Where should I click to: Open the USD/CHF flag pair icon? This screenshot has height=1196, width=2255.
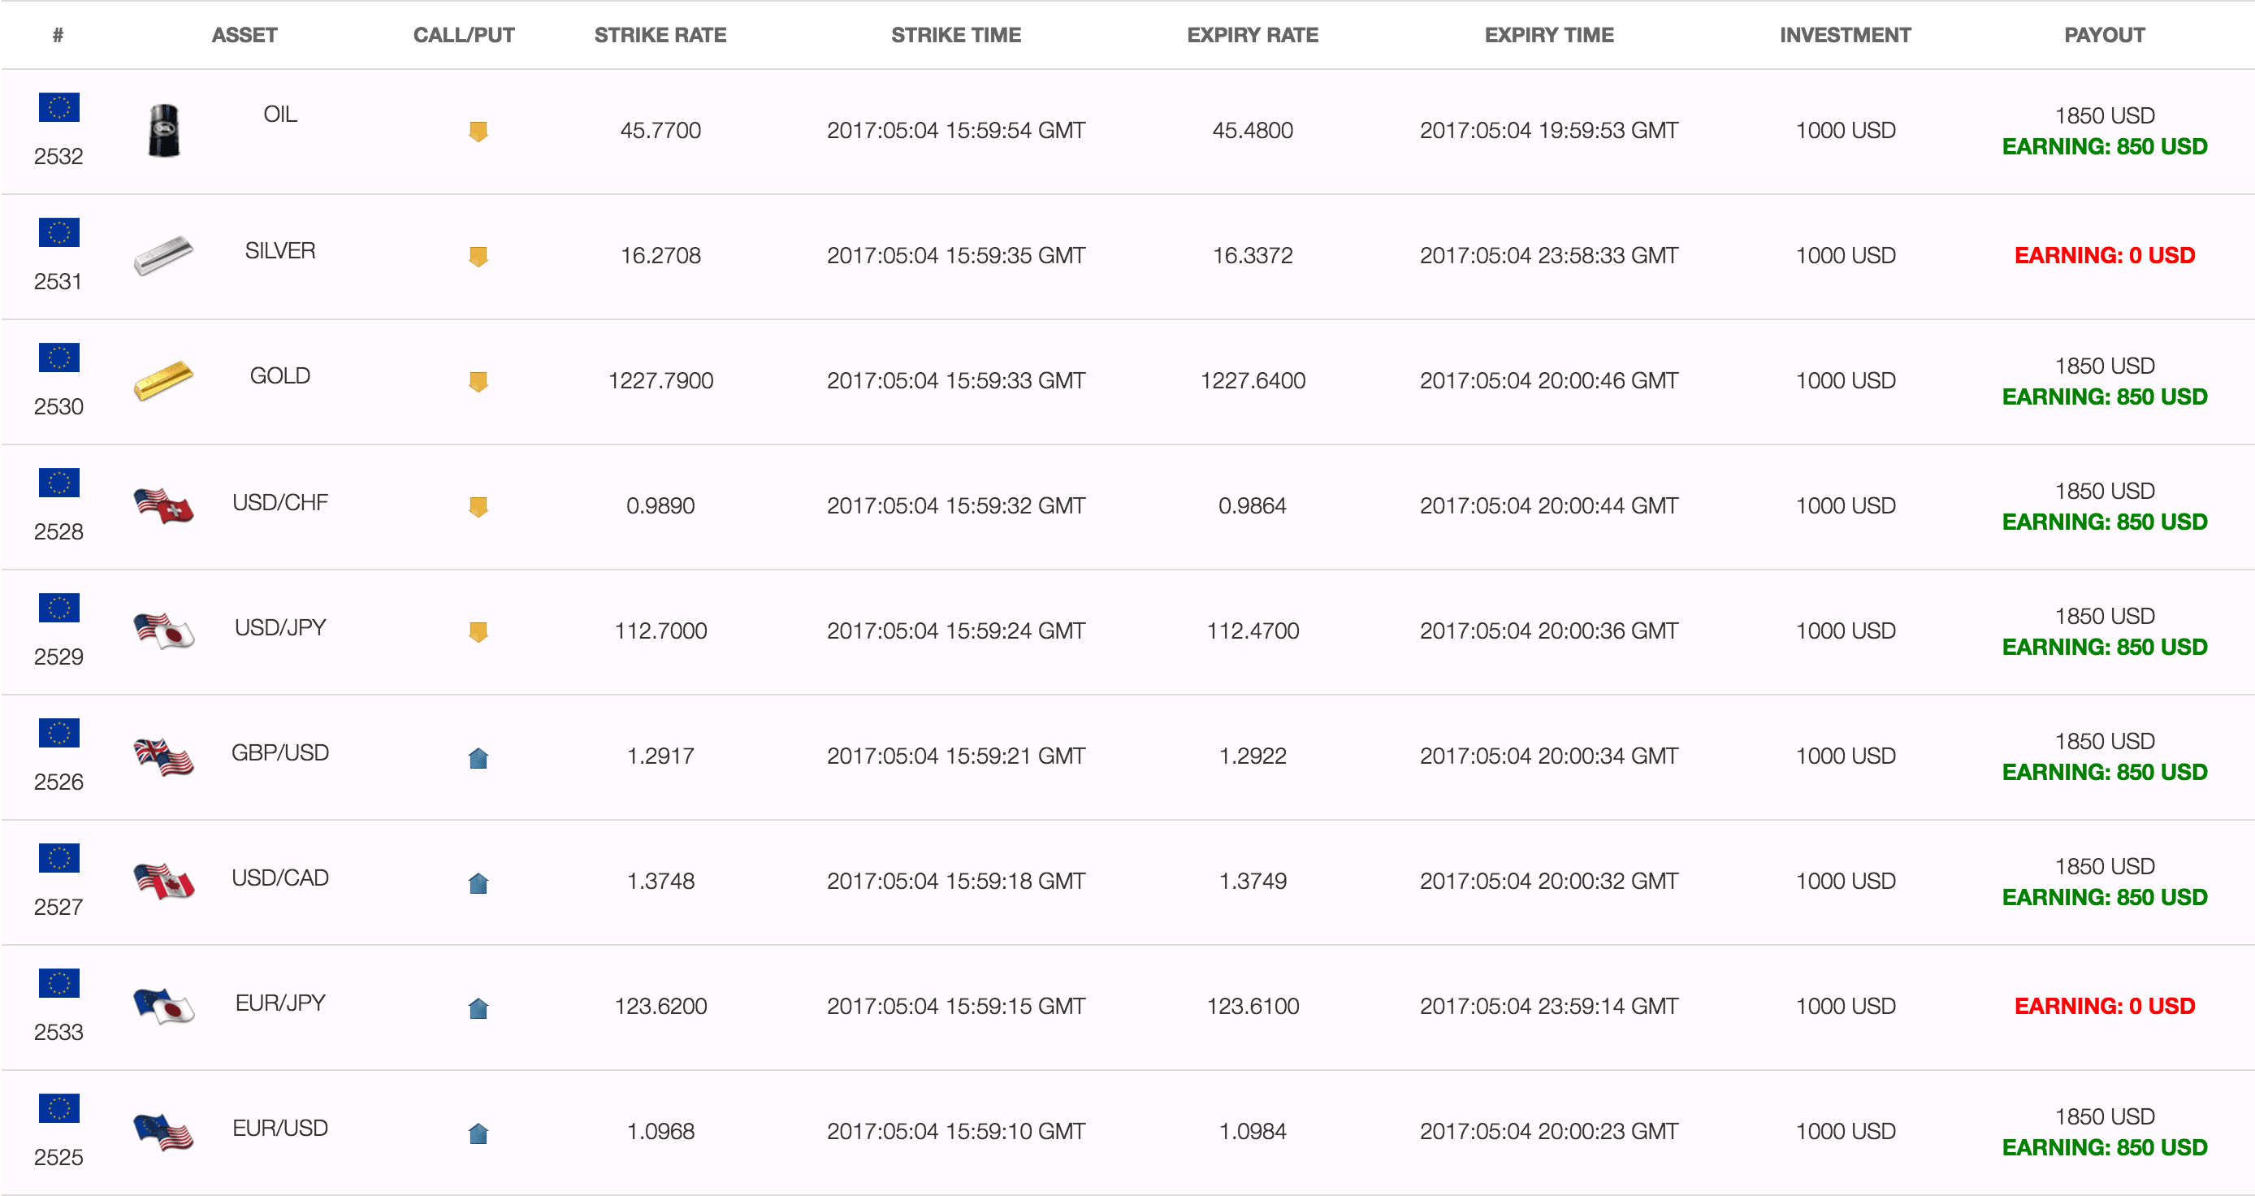[164, 505]
